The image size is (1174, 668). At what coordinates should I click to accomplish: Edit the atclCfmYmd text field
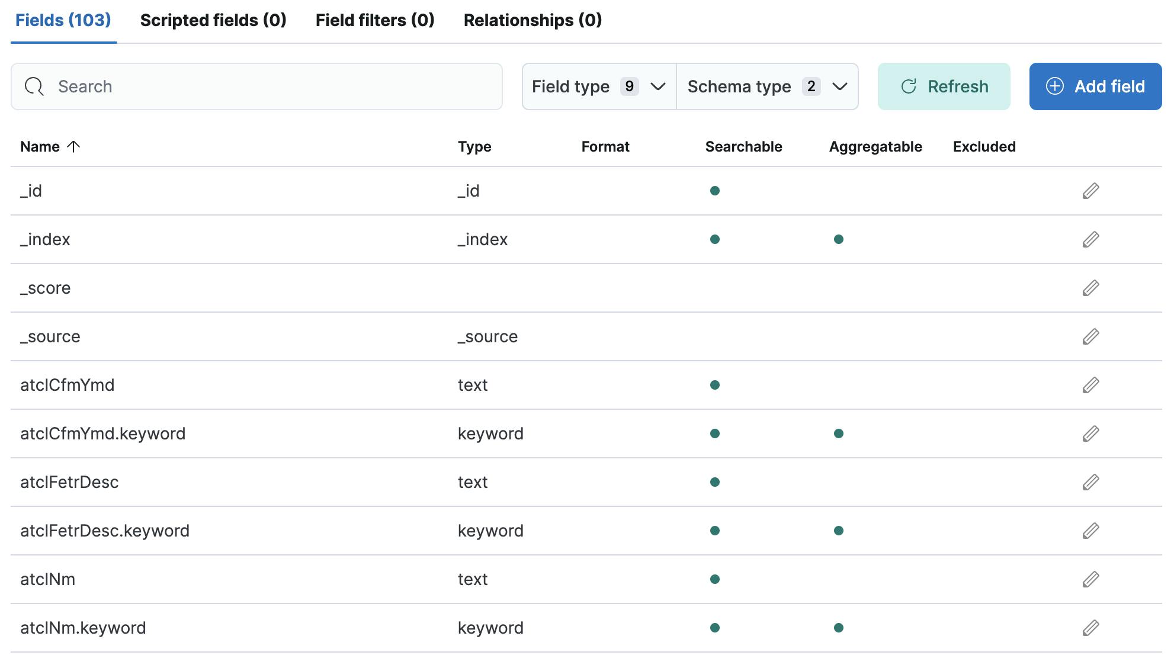click(1090, 385)
